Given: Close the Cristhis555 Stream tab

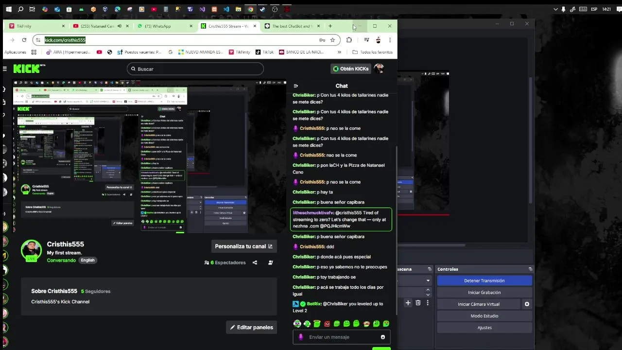Looking at the screenshot, I should 255,26.
